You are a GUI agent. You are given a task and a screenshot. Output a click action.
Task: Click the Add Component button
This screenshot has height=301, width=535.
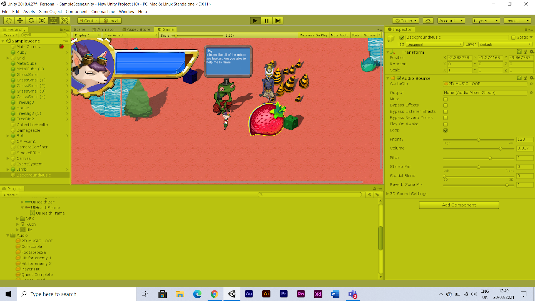[x=459, y=205]
